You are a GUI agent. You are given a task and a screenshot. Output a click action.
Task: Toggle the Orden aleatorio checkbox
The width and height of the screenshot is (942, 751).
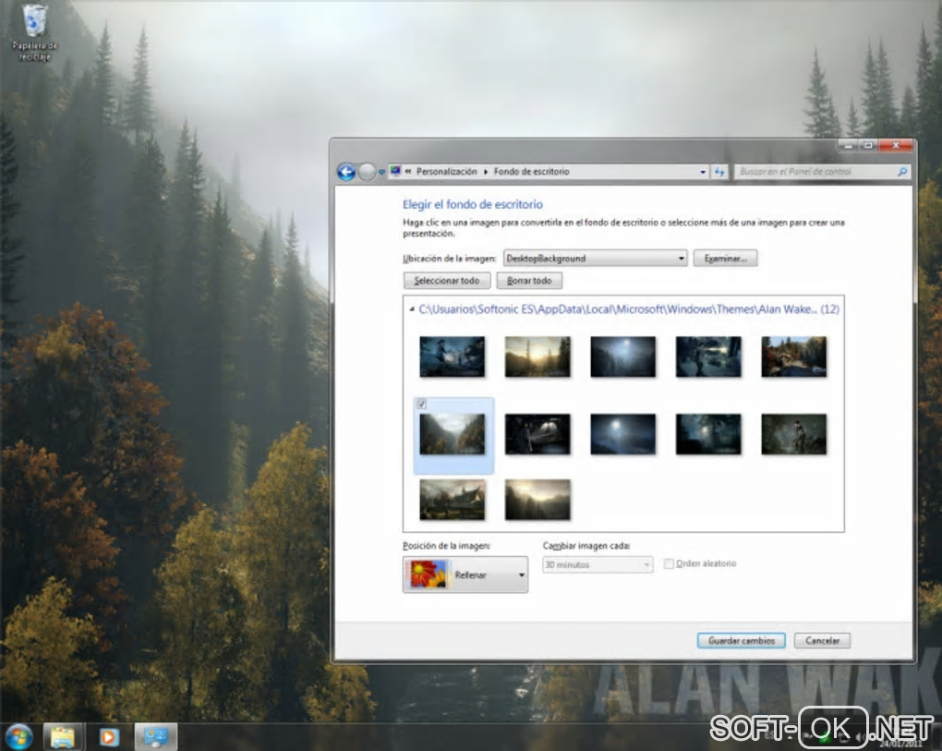pos(669,563)
